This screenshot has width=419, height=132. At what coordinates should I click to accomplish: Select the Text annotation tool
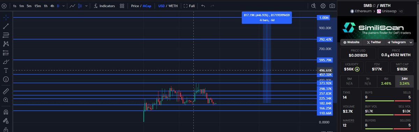tap(6, 71)
